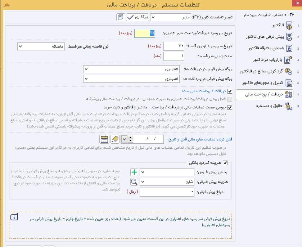302x247 pixels.
Task: Open the calendar picker for lock date
Action: pos(104,139)
